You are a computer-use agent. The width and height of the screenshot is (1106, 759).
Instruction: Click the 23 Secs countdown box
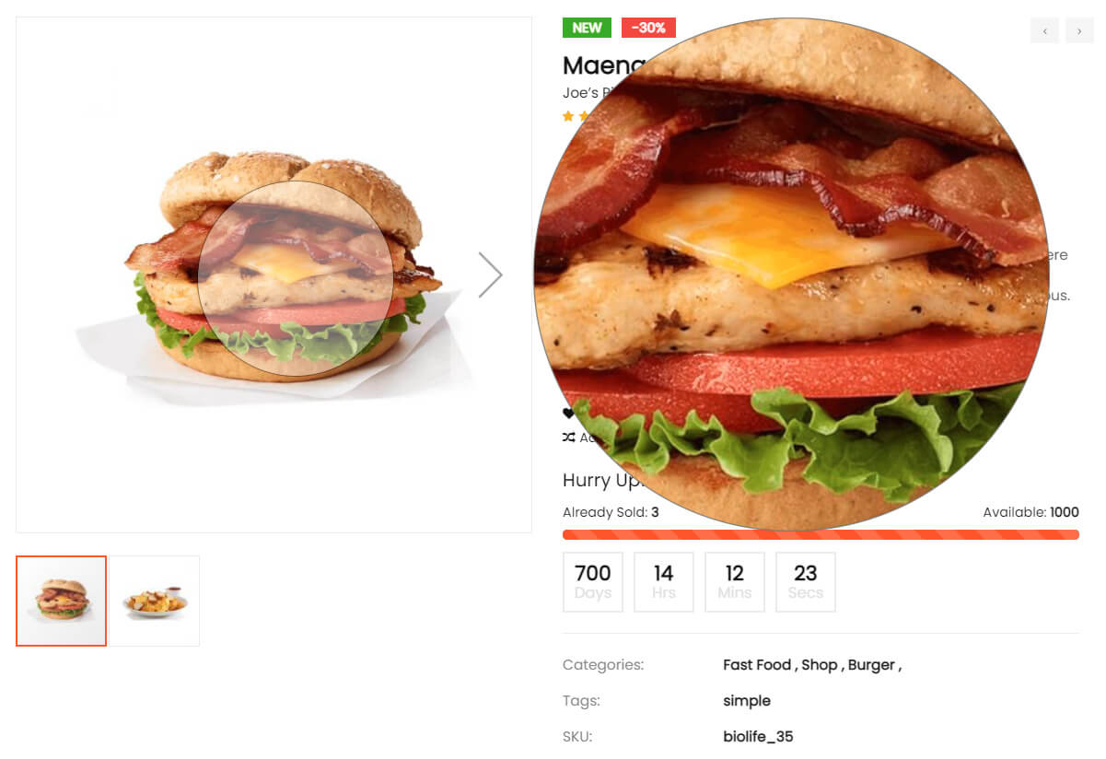pos(806,582)
